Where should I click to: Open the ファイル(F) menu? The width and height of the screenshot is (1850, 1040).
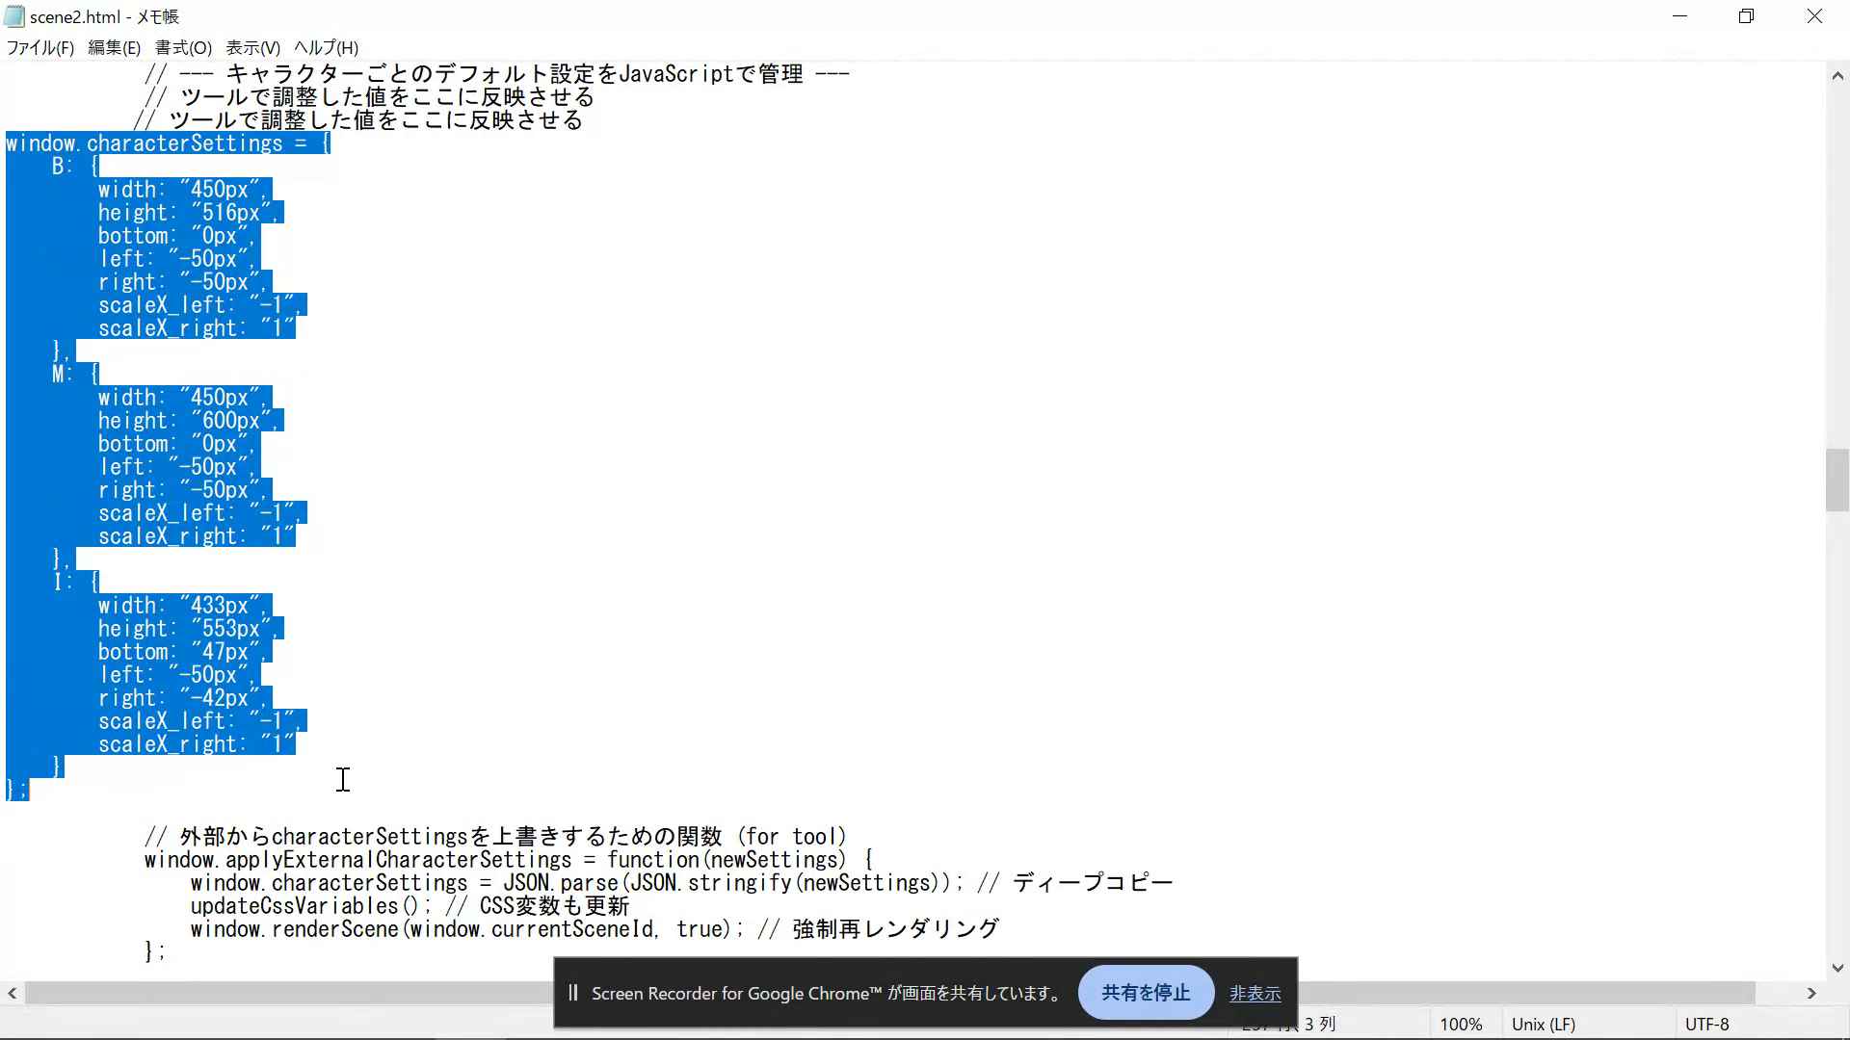40,47
